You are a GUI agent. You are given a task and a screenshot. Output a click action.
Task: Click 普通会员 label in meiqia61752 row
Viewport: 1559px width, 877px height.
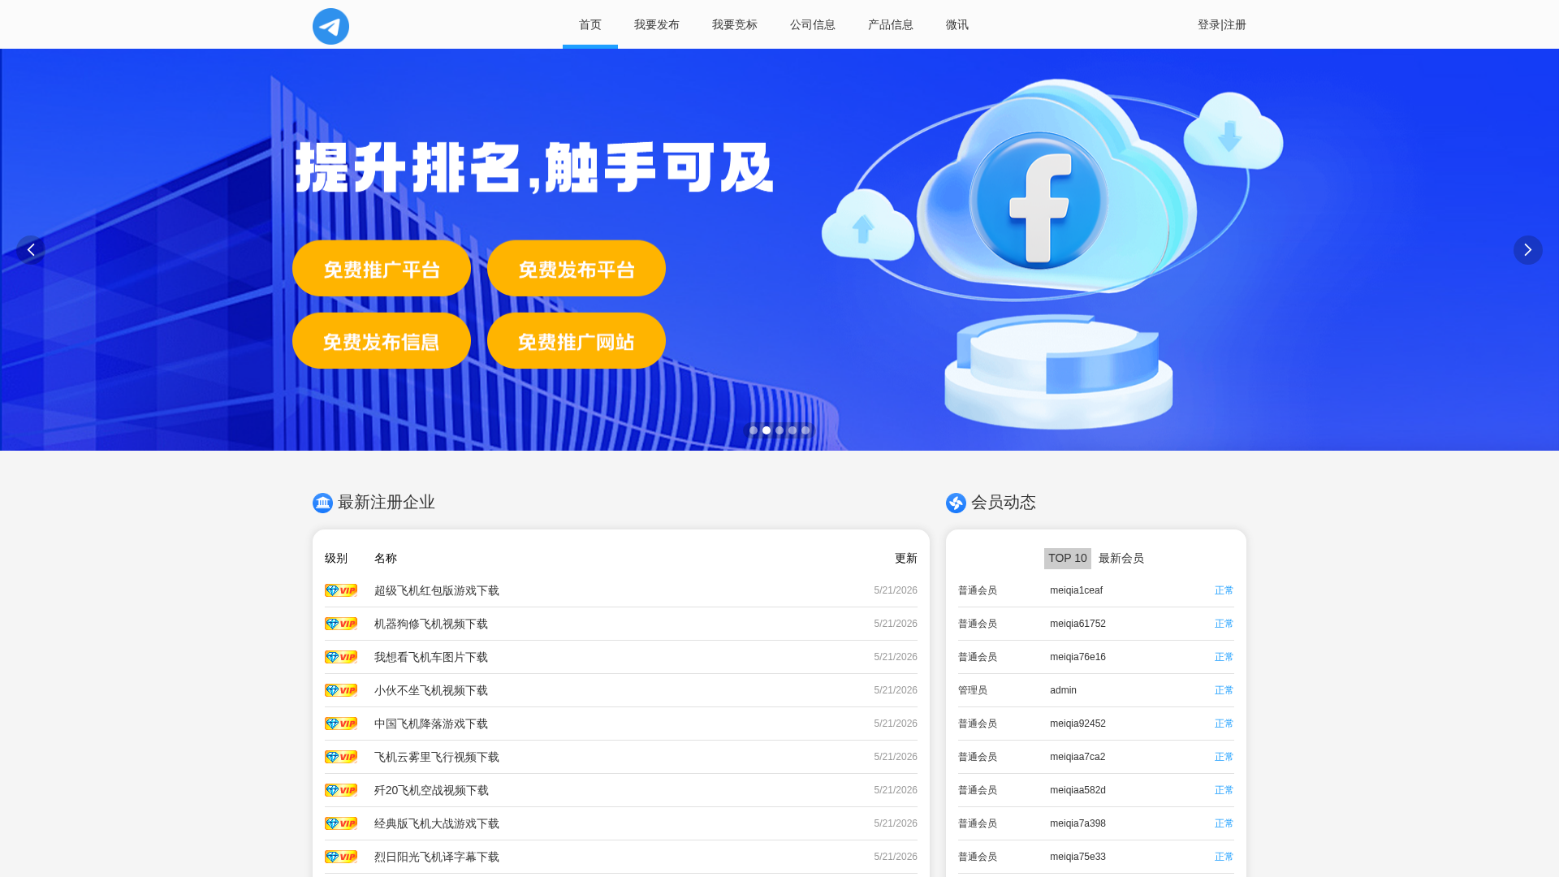pos(978,624)
